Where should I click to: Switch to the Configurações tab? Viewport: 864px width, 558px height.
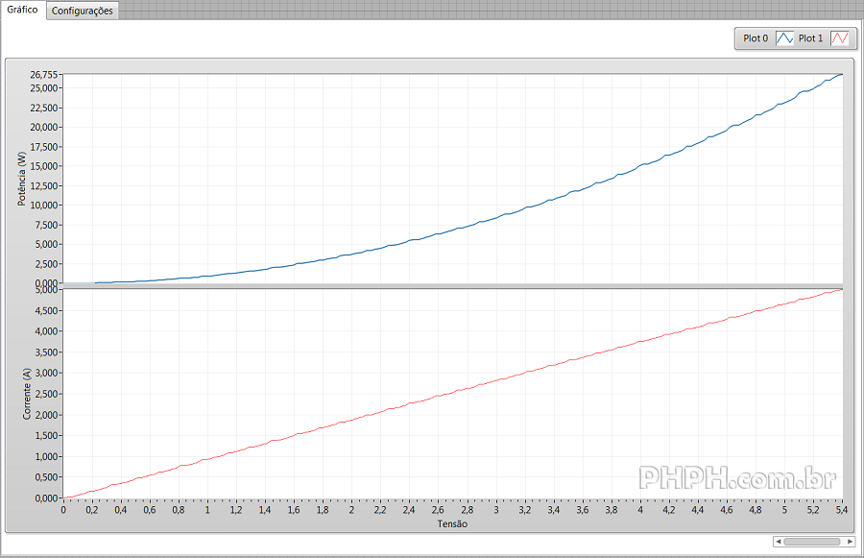click(82, 11)
